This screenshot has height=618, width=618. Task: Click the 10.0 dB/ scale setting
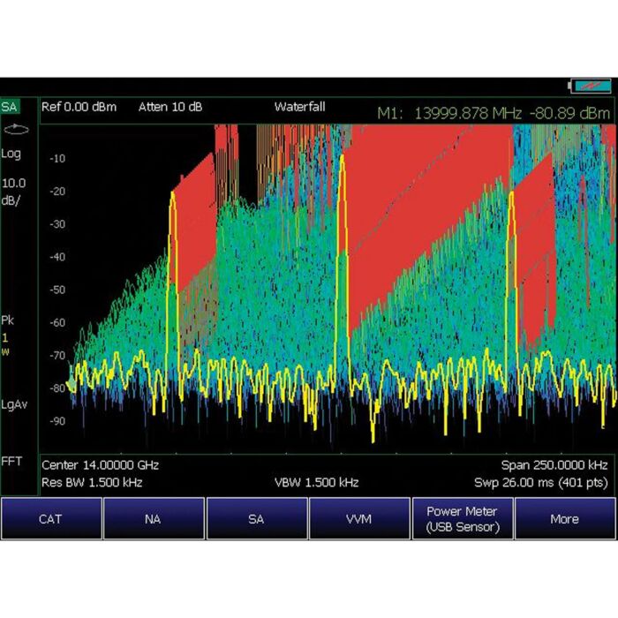click(x=14, y=191)
